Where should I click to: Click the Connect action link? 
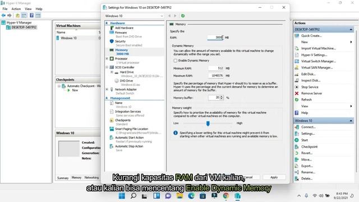coord(308,127)
